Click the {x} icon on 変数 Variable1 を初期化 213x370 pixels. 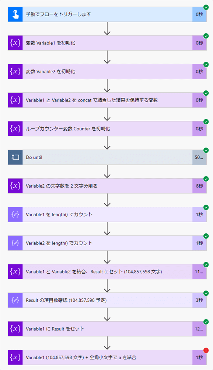pyautogui.click(x=14, y=42)
